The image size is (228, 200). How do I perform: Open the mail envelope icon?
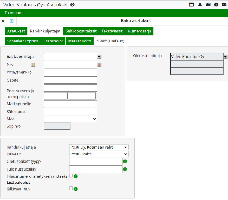pyautogui.click(x=224, y=5)
